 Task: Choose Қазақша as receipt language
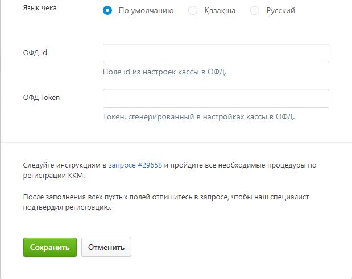point(193,10)
